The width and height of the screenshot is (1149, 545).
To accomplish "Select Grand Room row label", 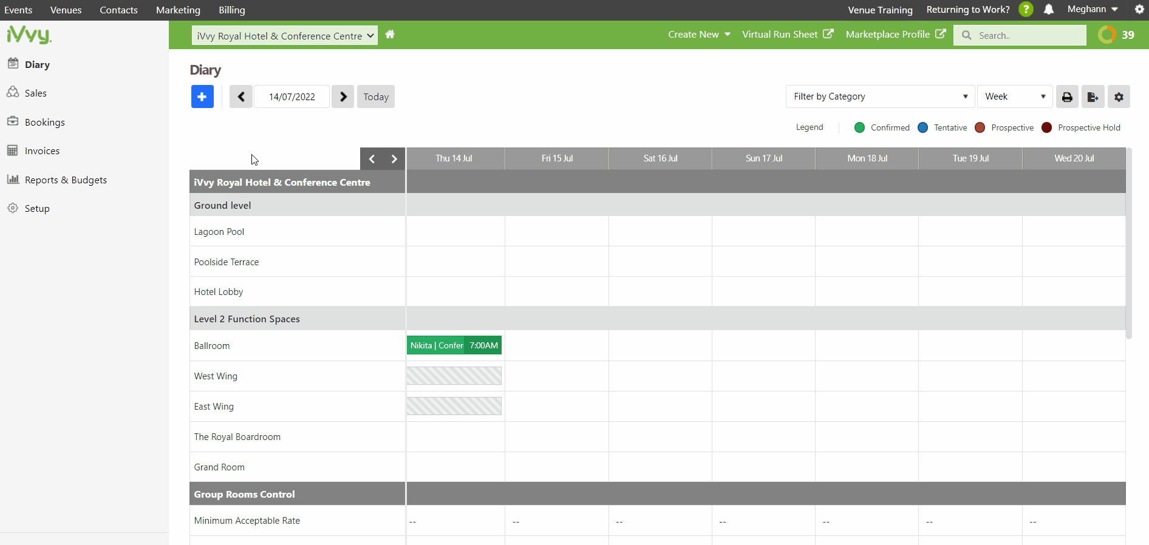I will click(219, 467).
